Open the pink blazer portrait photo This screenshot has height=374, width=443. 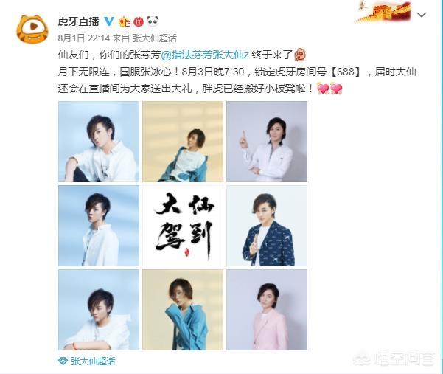(x=267, y=310)
